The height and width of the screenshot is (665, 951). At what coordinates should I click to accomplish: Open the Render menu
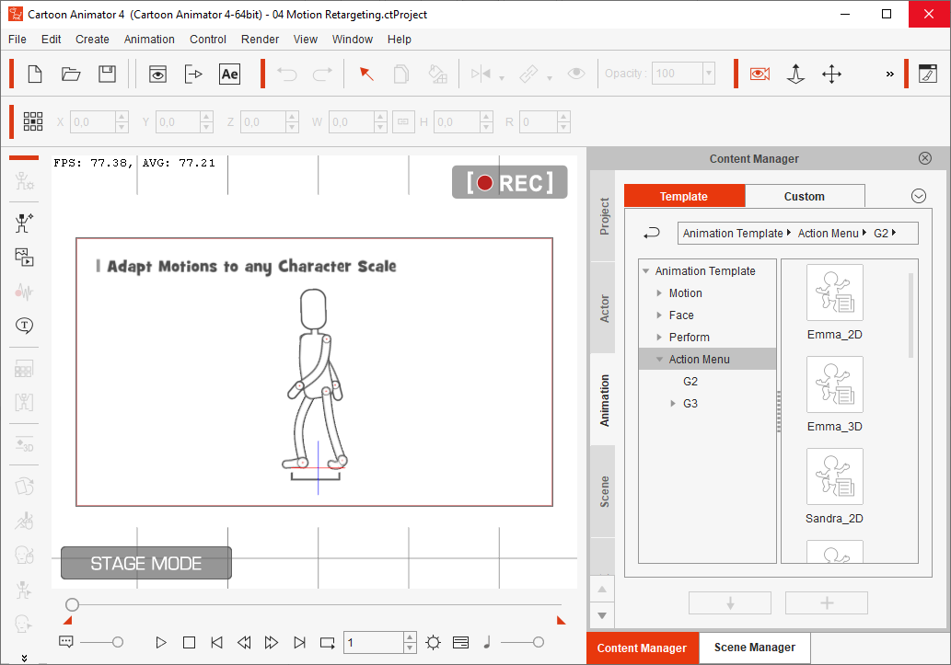pos(260,40)
